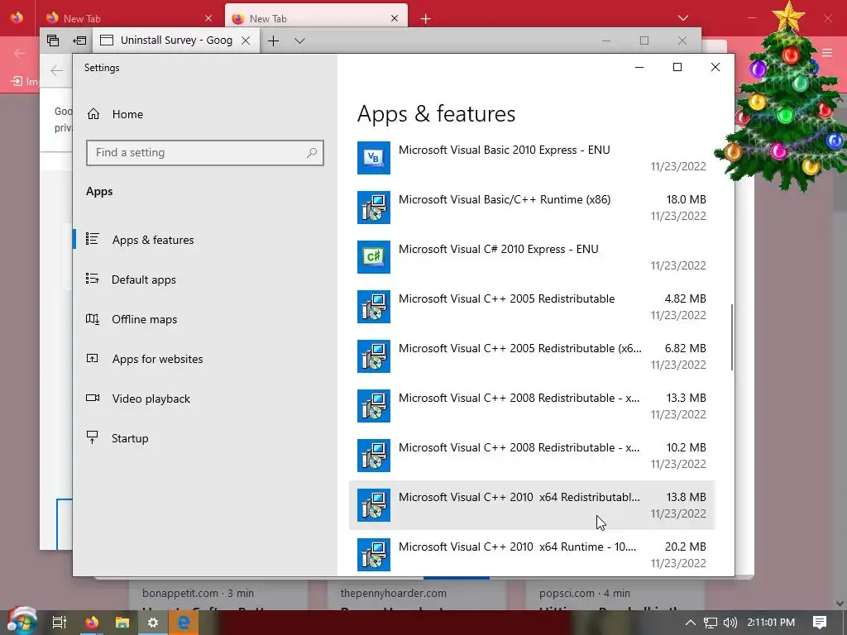Click Edge tabs-set-aside icon
The image size is (847, 635).
coord(53,41)
